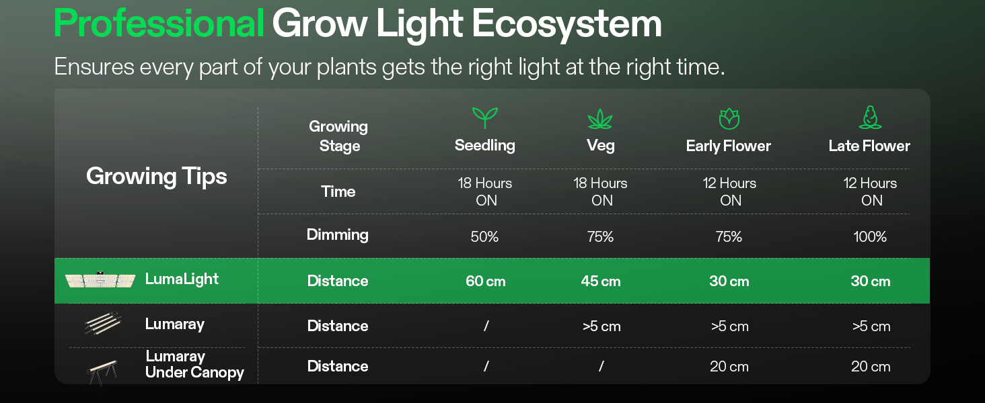The width and height of the screenshot is (985, 403).
Task: Click the 50% dimming value
Action: point(484,236)
